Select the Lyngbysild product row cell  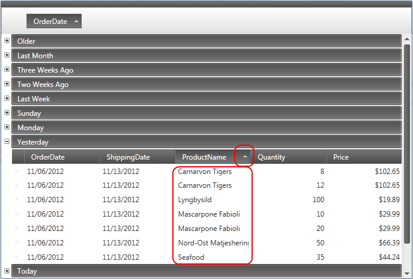pos(212,200)
